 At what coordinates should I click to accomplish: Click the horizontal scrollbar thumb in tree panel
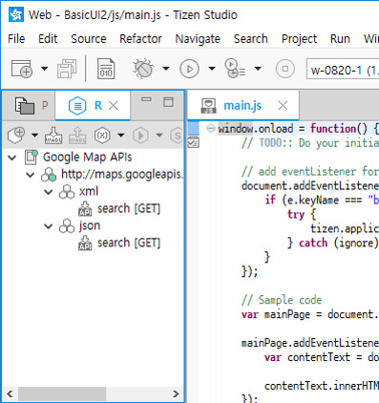[62, 393]
